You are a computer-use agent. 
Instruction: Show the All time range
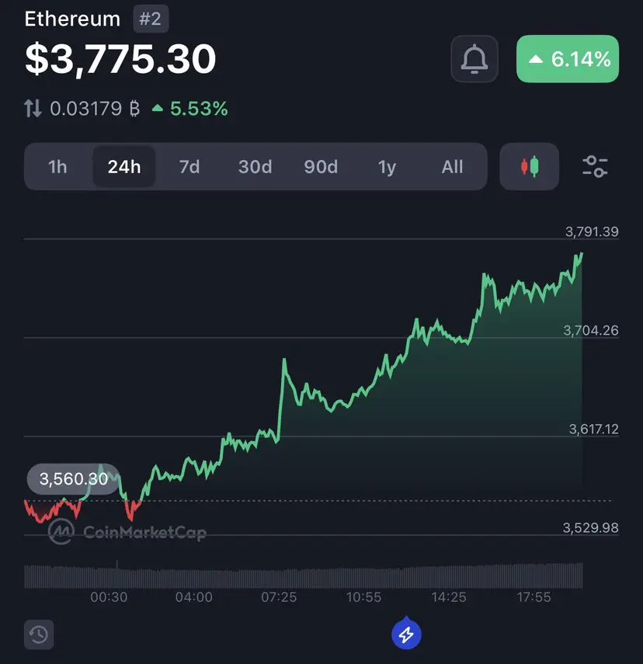453,167
